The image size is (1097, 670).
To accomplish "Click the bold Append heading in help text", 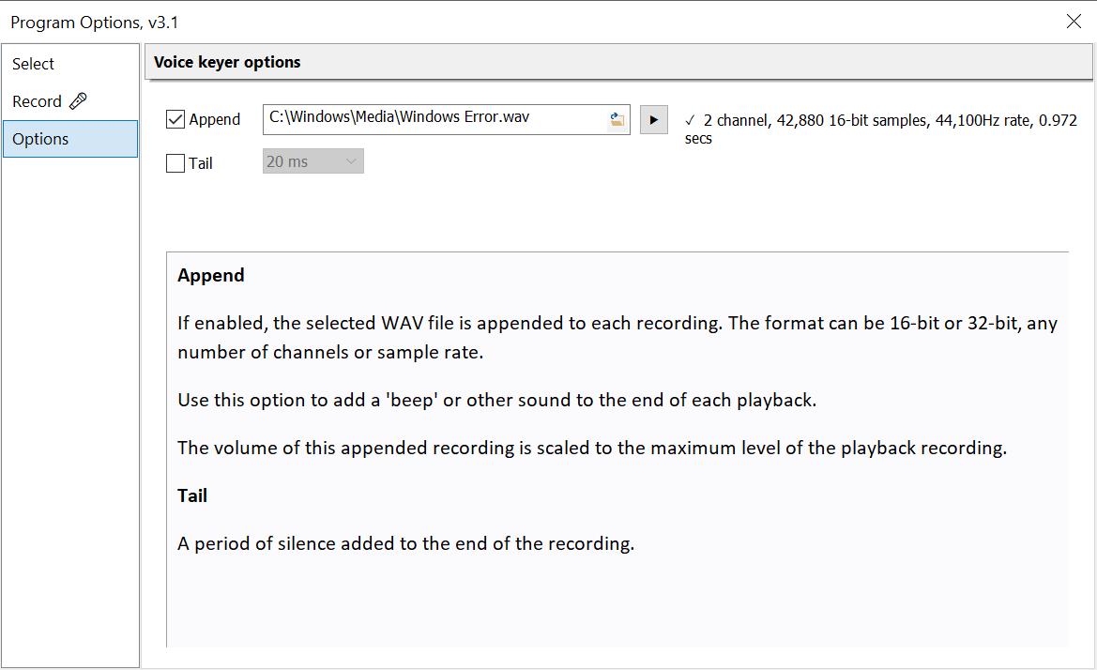I will [x=211, y=275].
